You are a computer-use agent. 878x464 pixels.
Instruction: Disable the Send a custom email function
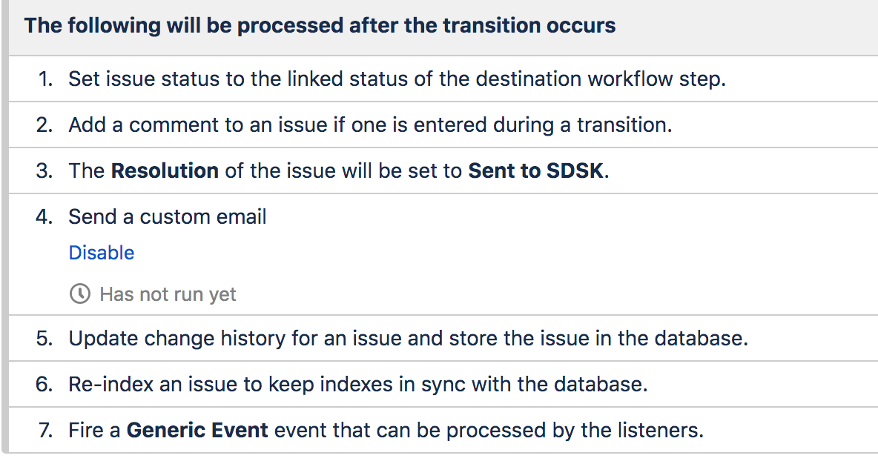pyautogui.click(x=102, y=253)
